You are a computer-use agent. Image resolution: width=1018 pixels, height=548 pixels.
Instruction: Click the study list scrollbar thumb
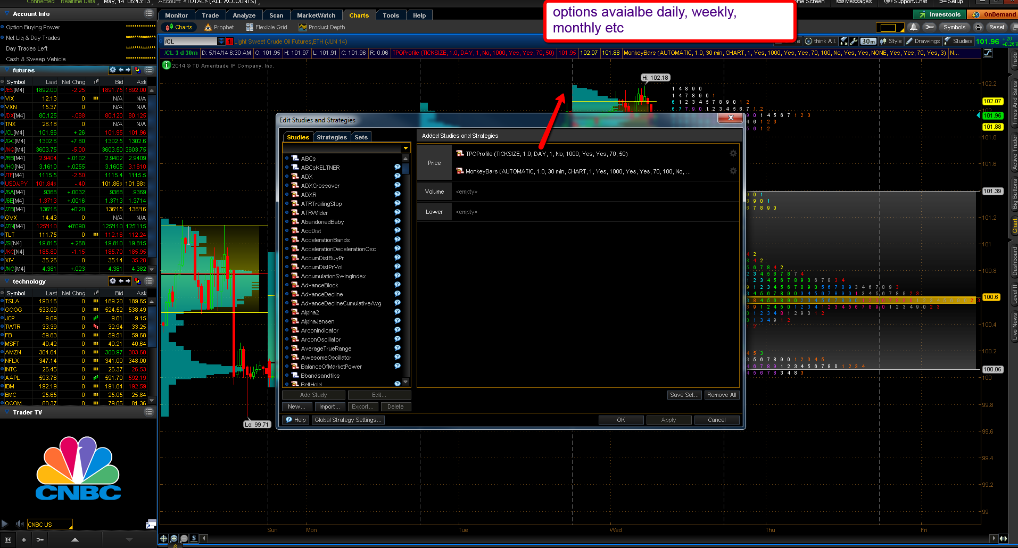coord(405,169)
